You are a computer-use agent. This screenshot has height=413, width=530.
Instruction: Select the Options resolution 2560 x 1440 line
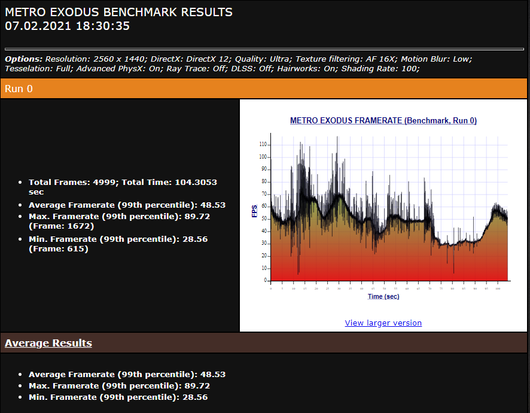point(238,59)
